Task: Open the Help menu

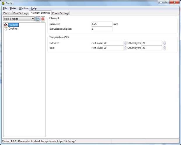Action: [x=34, y=8]
